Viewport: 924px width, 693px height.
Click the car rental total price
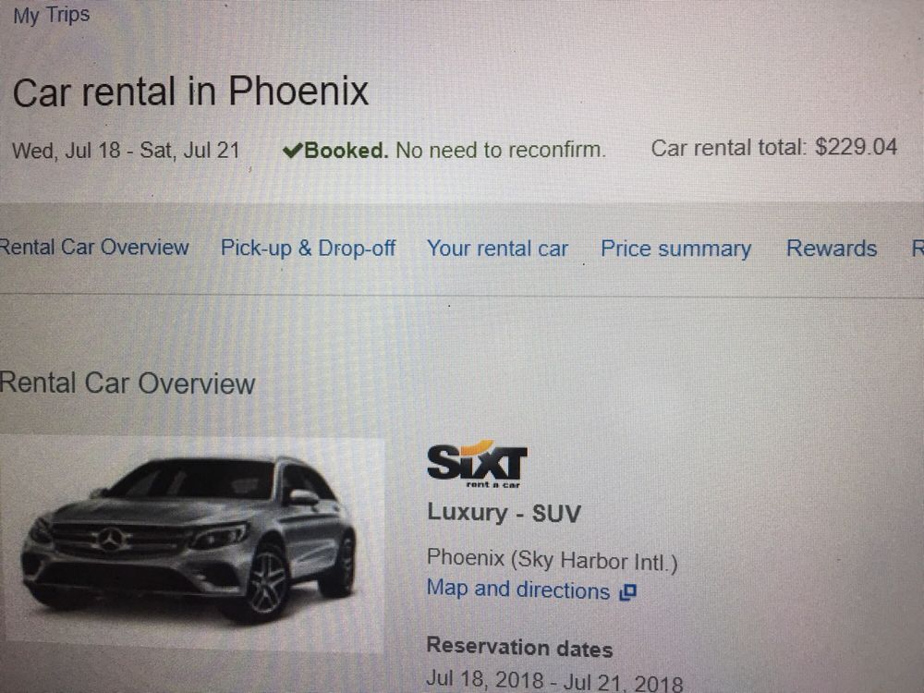(856, 147)
